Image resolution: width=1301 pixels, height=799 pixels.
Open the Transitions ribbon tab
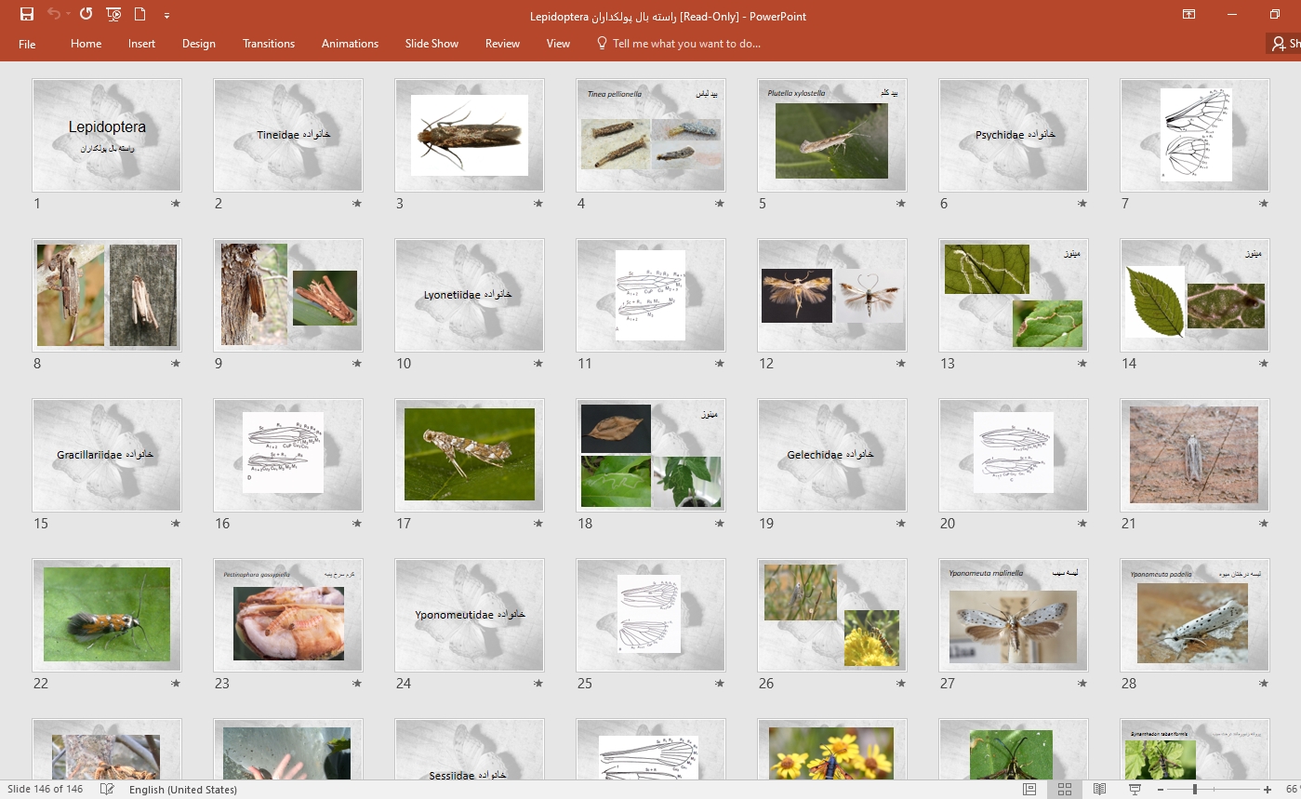268,44
